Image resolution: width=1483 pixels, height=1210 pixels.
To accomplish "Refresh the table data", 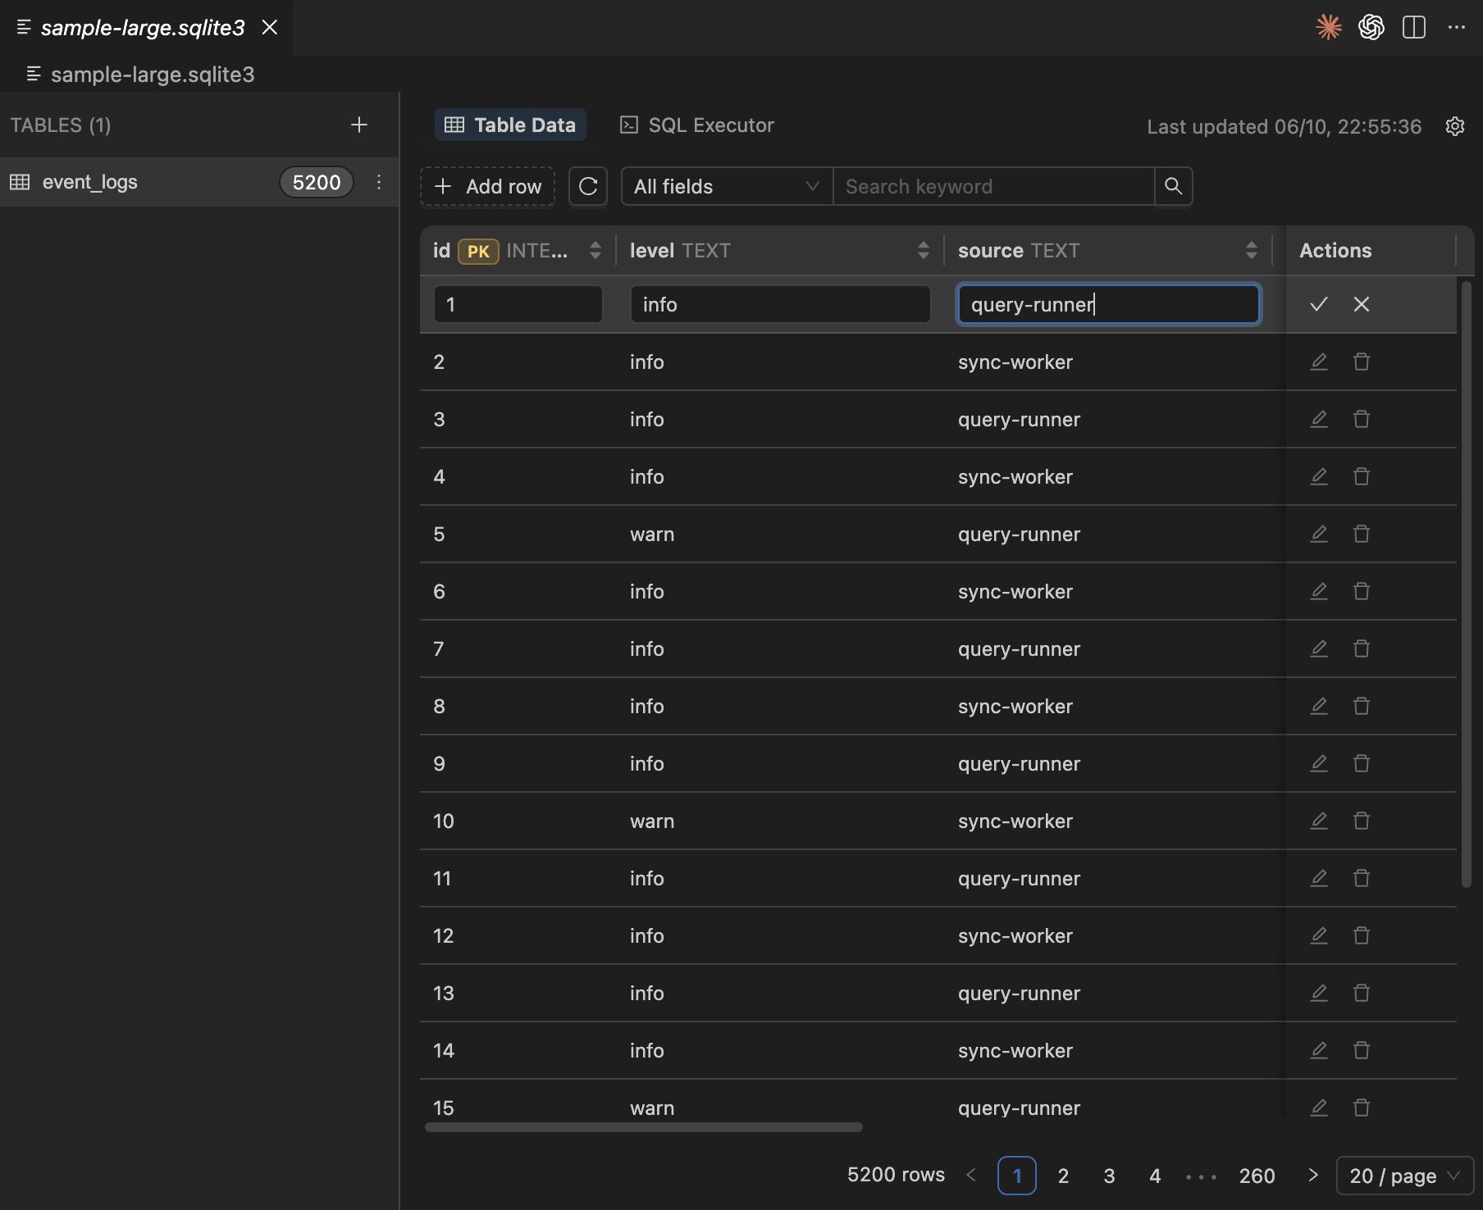I will 588,186.
